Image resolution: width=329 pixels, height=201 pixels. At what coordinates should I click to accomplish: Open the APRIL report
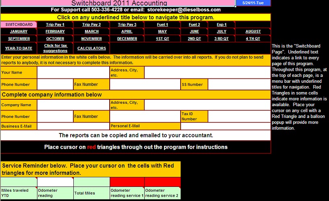pyautogui.click(x=127, y=31)
